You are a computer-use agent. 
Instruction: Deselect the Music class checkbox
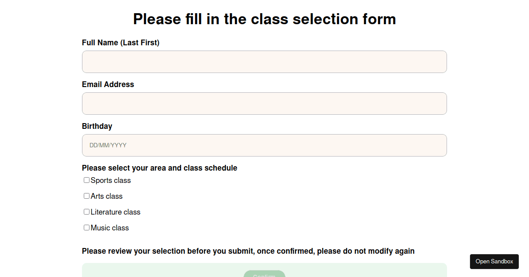(86, 227)
